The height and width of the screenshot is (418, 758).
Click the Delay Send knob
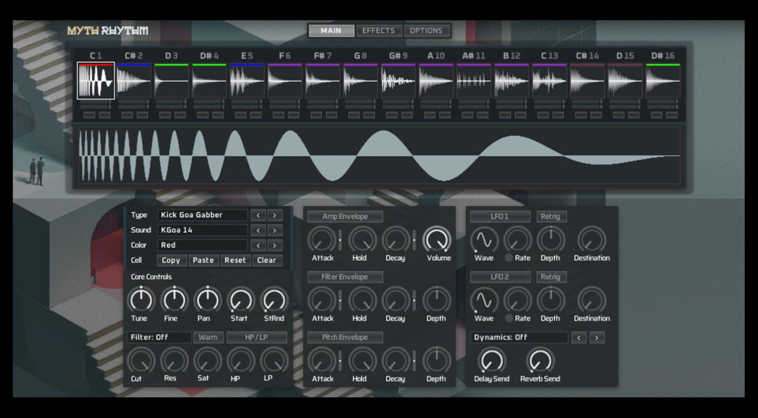click(492, 361)
